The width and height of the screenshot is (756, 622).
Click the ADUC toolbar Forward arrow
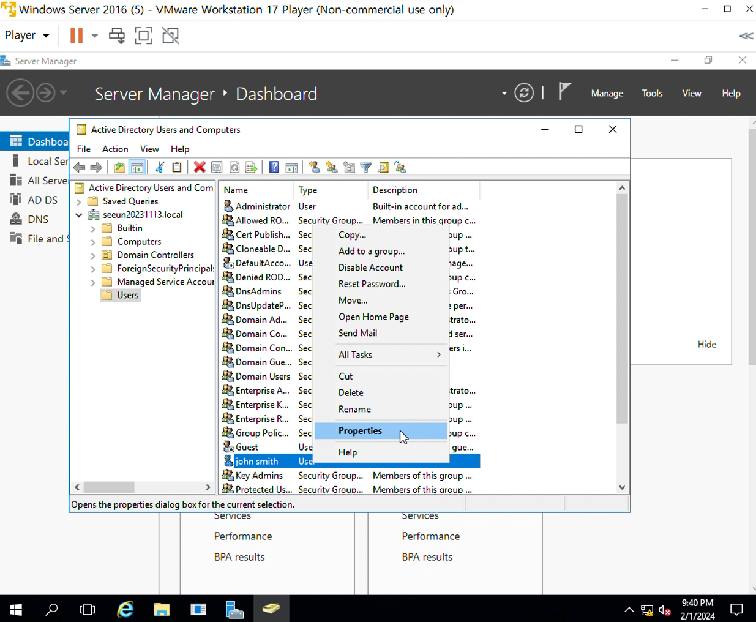click(96, 167)
